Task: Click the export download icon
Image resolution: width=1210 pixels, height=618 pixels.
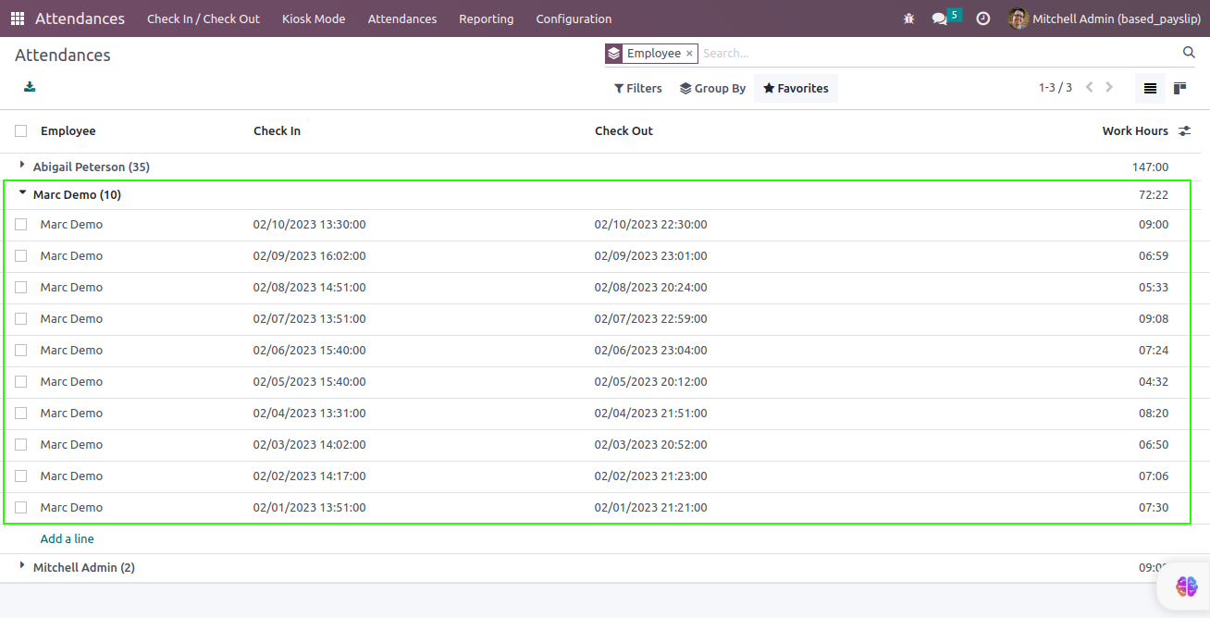Action: 30,87
